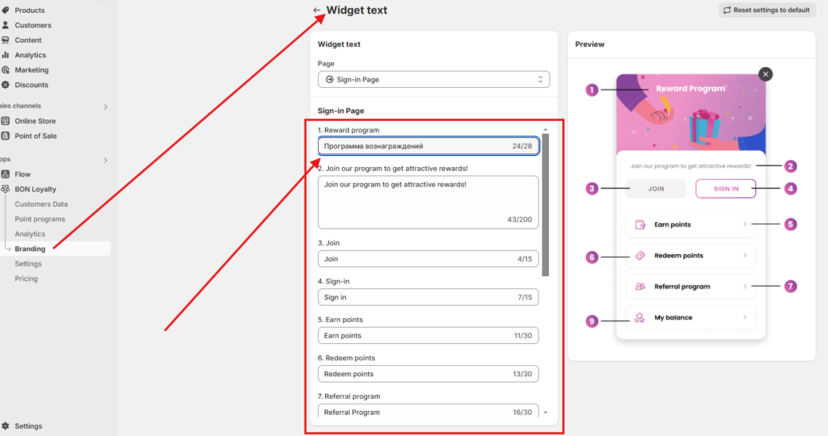Image resolution: width=828 pixels, height=436 pixels.
Task: Click the back arrow beside Widget text
Action: point(317,10)
